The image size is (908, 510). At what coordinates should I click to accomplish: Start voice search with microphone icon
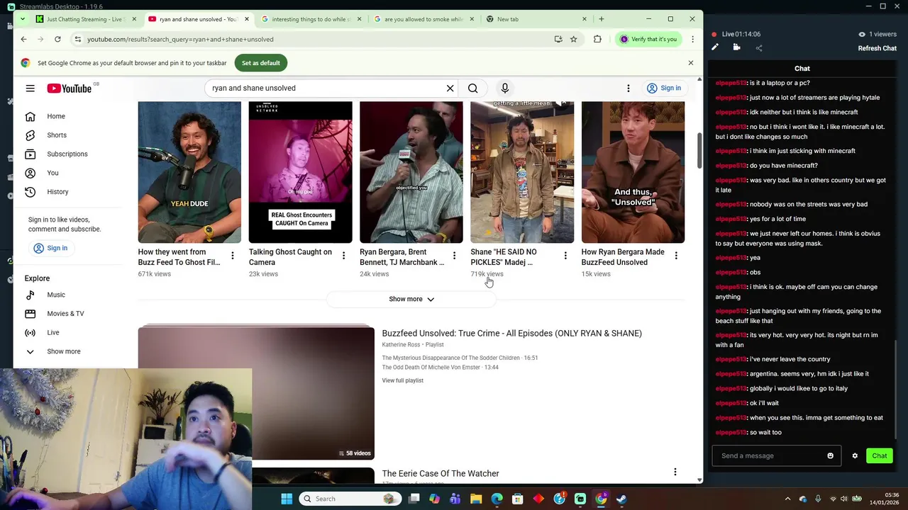pos(505,88)
